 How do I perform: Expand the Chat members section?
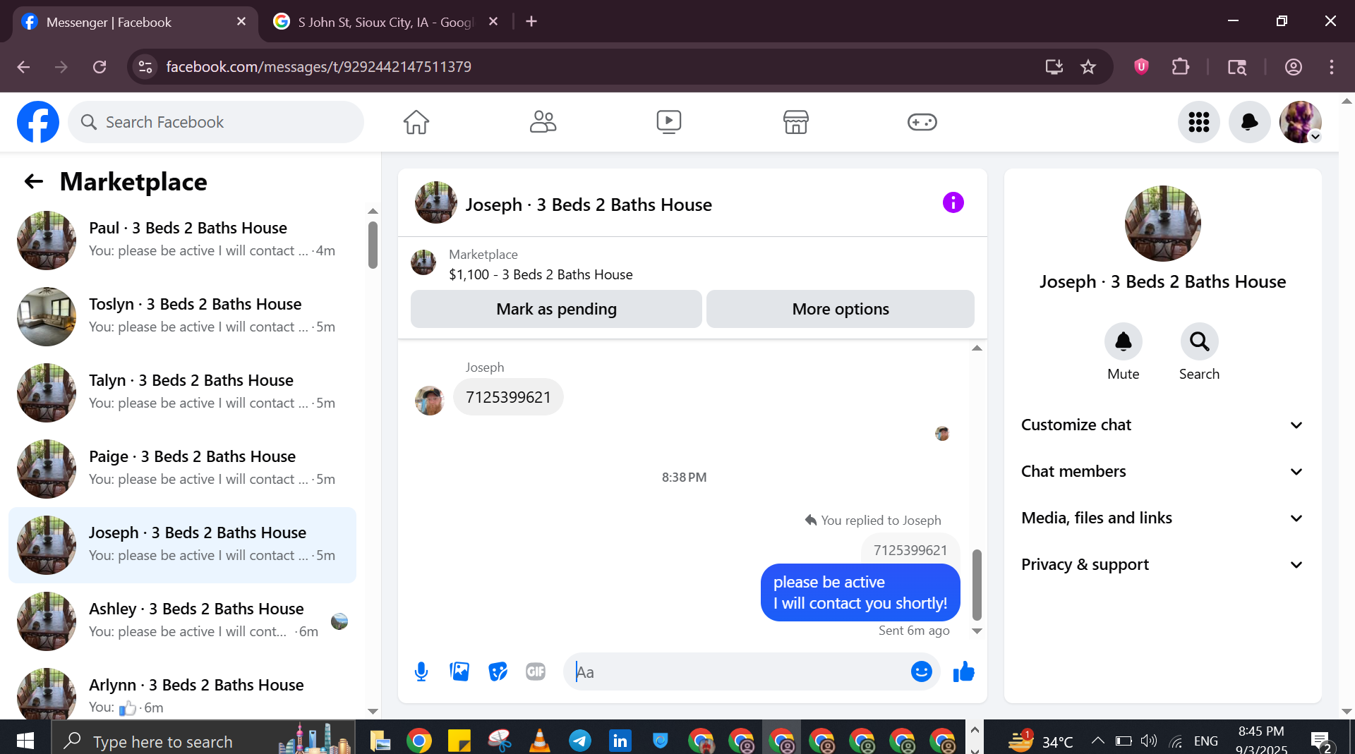tap(1162, 471)
